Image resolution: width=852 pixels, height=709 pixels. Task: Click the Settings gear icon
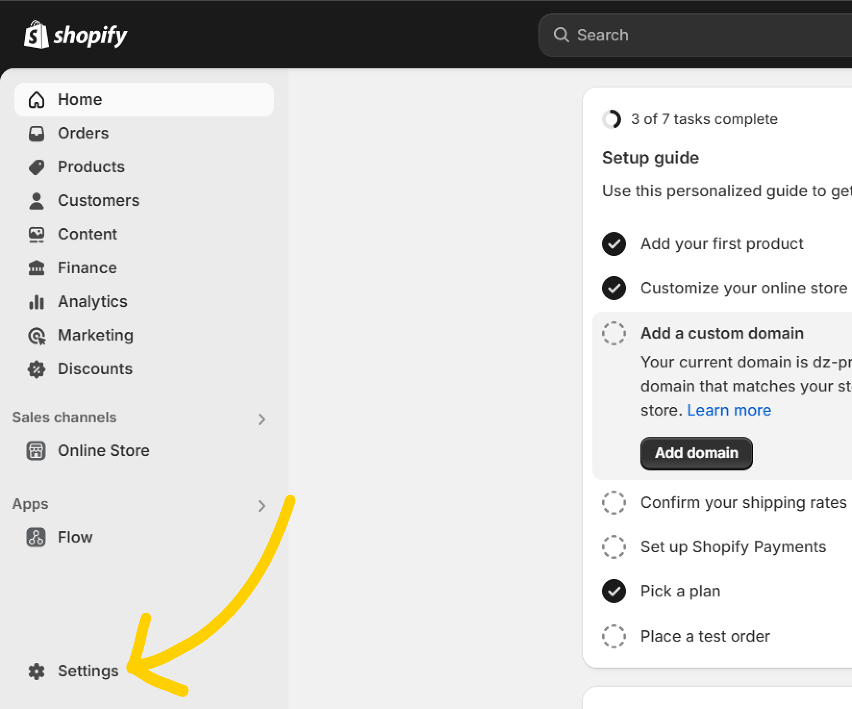pyautogui.click(x=37, y=671)
